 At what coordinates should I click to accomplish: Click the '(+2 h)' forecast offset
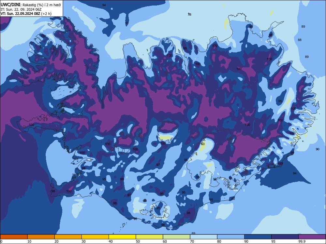point(46,14)
